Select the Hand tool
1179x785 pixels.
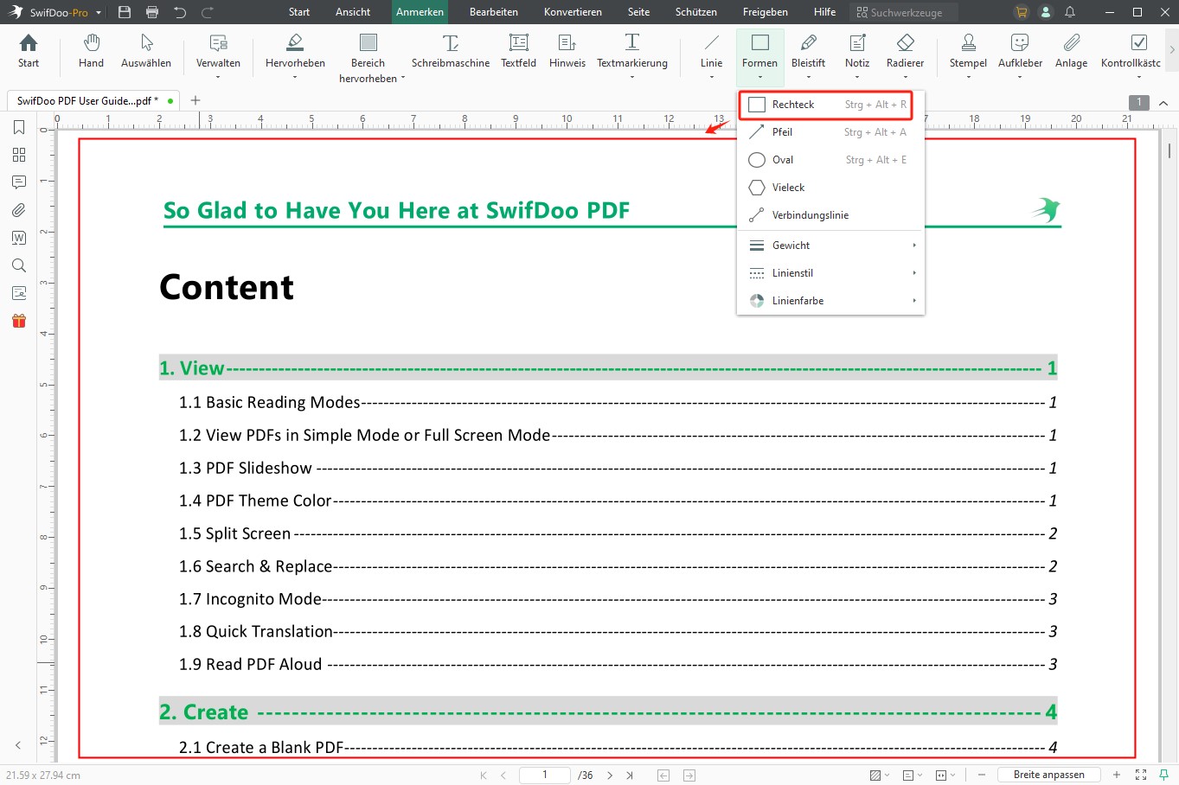91,51
